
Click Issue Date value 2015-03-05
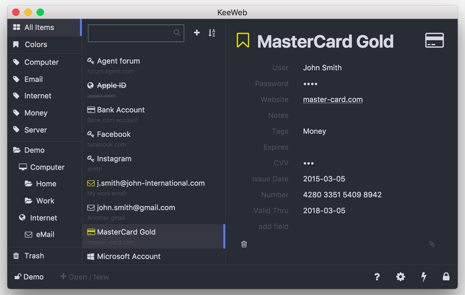[x=324, y=179]
